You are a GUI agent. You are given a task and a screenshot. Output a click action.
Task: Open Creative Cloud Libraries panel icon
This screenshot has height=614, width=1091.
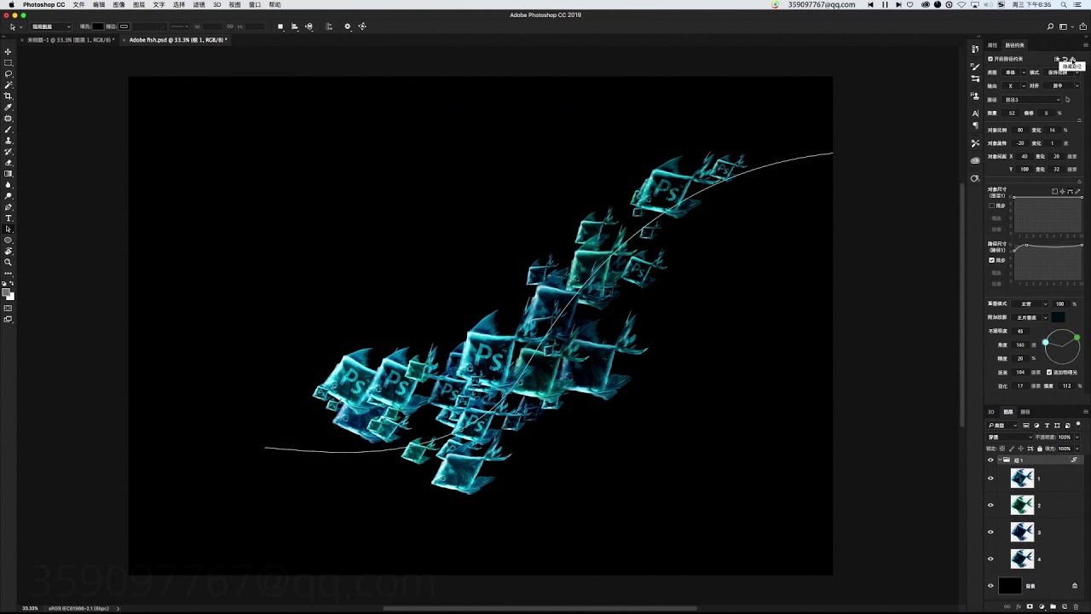click(975, 160)
